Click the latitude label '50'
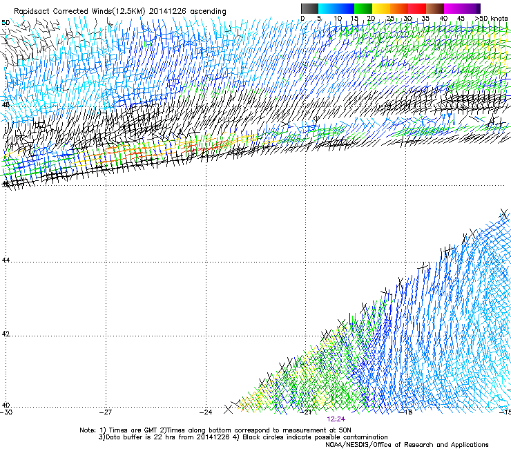This screenshot has height=449, width=511. pyautogui.click(x=6, y=23)
